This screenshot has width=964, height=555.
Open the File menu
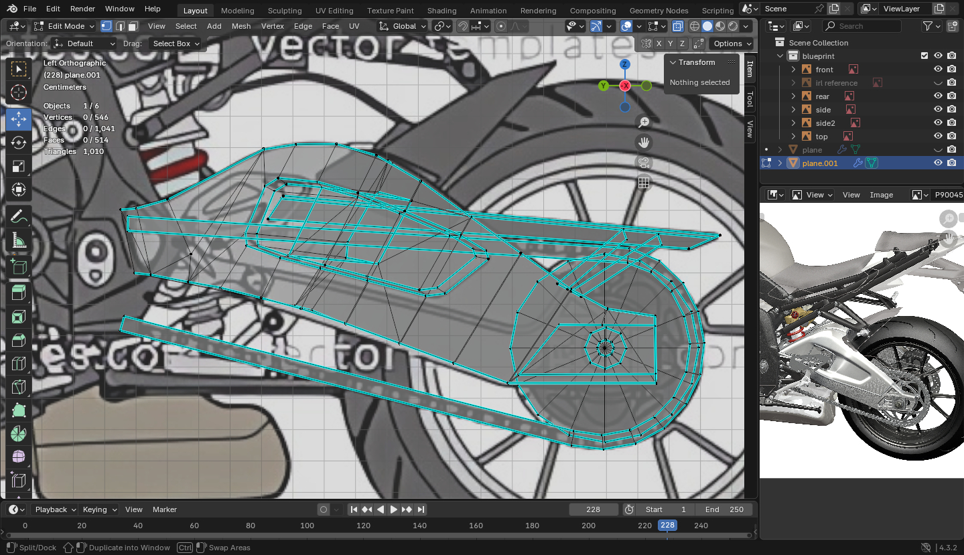[29, 9]
